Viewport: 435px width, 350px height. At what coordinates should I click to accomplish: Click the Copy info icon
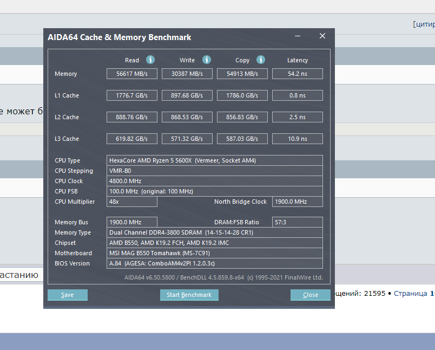coord(260,60)
